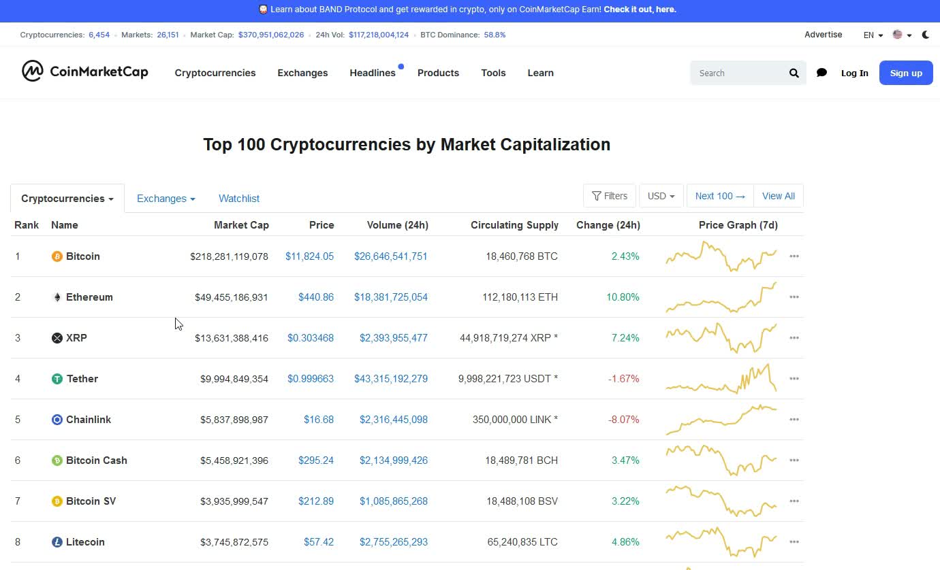Click the CoinMarketCap logo icon
The image size is (940, 570).
click(x=33, y=71)
